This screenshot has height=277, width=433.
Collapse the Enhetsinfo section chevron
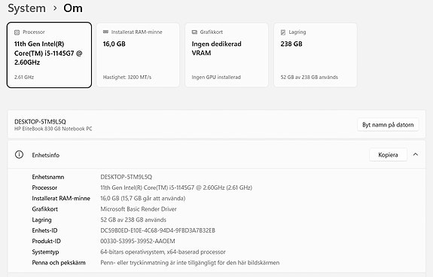pyautogui.click(x=416, y=154)
